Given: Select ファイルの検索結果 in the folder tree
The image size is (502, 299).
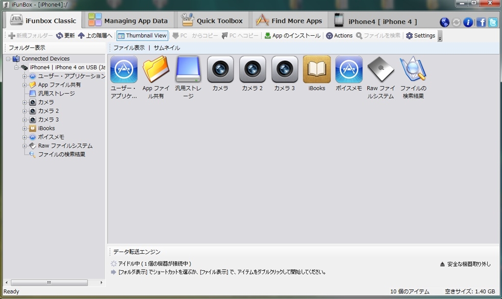Looking at the screenshot, I should click(61, 154).
